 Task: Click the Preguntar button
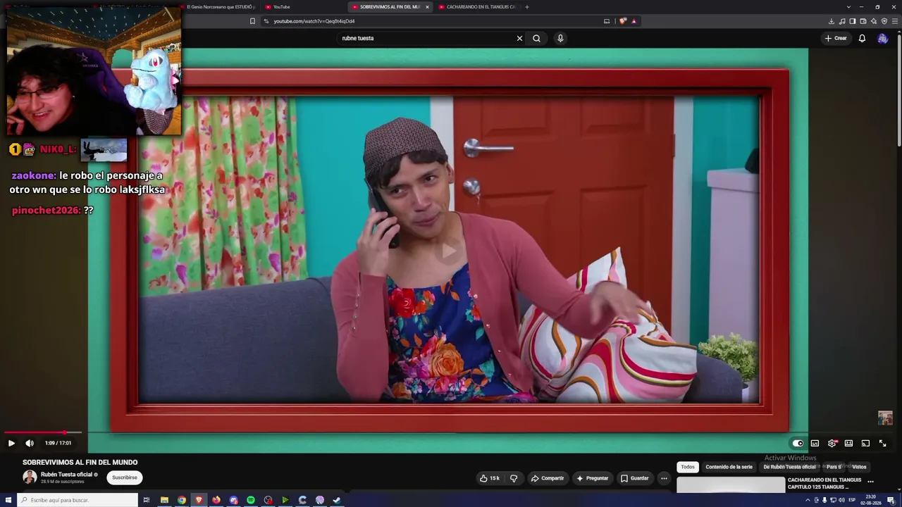(592, 478)
